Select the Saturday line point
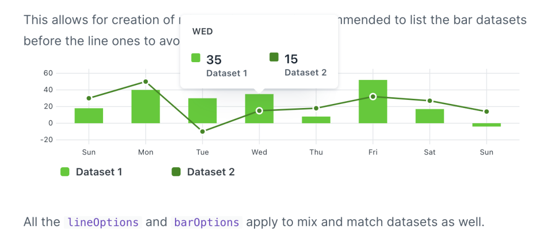The height and width of the screenshot is (242, 551). [x=430, y=101]
